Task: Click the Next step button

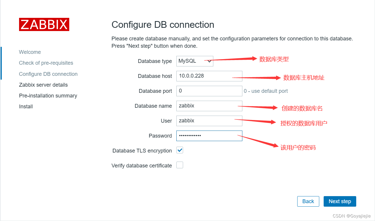Action: [x=339, y=201]
